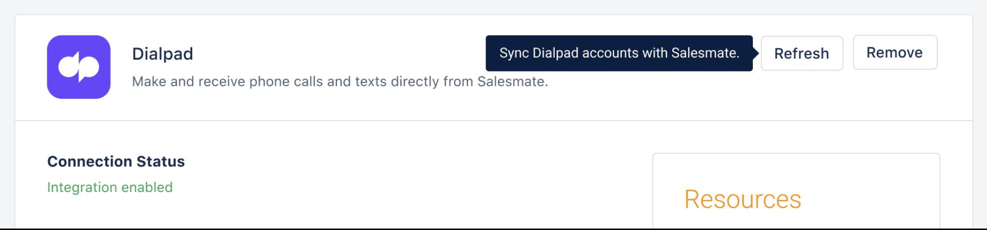The width and height of the screenshot is (987, 230).
Task: Remove the Dialpad integration
Action: [895, 52]
